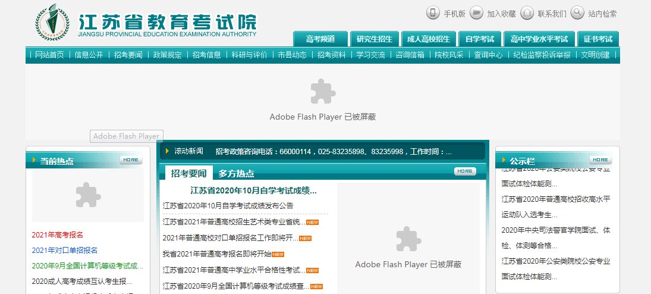The image size is (651, 294).
Task: Click Adobe Flash Player 已被屏蔽 banner placeholder
Action: click(323, 101)
